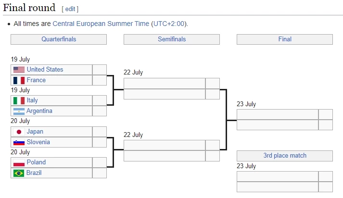Click the France flag icon

tap(19, 80)
